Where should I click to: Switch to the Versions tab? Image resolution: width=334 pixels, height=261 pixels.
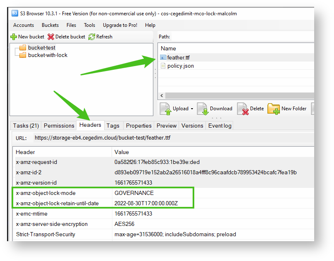coord(192,126)
